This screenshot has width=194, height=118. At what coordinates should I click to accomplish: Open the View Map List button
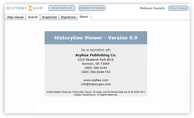(62, 8)
